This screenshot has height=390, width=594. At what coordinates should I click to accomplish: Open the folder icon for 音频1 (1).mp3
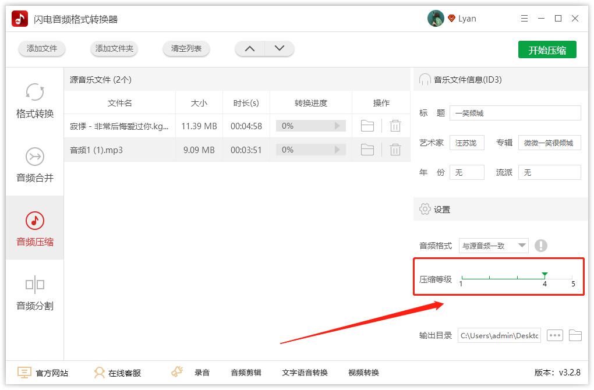pyautogui.click(x=367, y=150)
